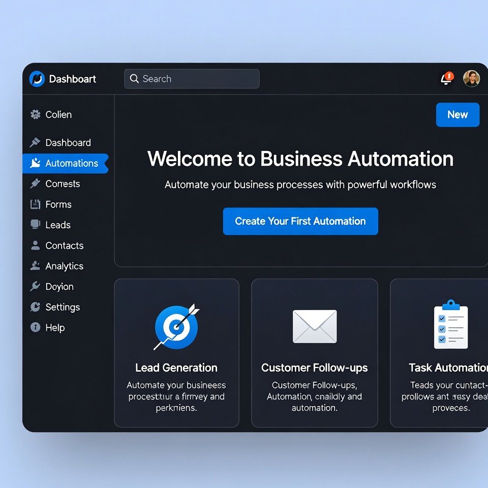This screenshot has width=488, height=488.
Task: Open the Forms section icon
Action: [35, 204]
